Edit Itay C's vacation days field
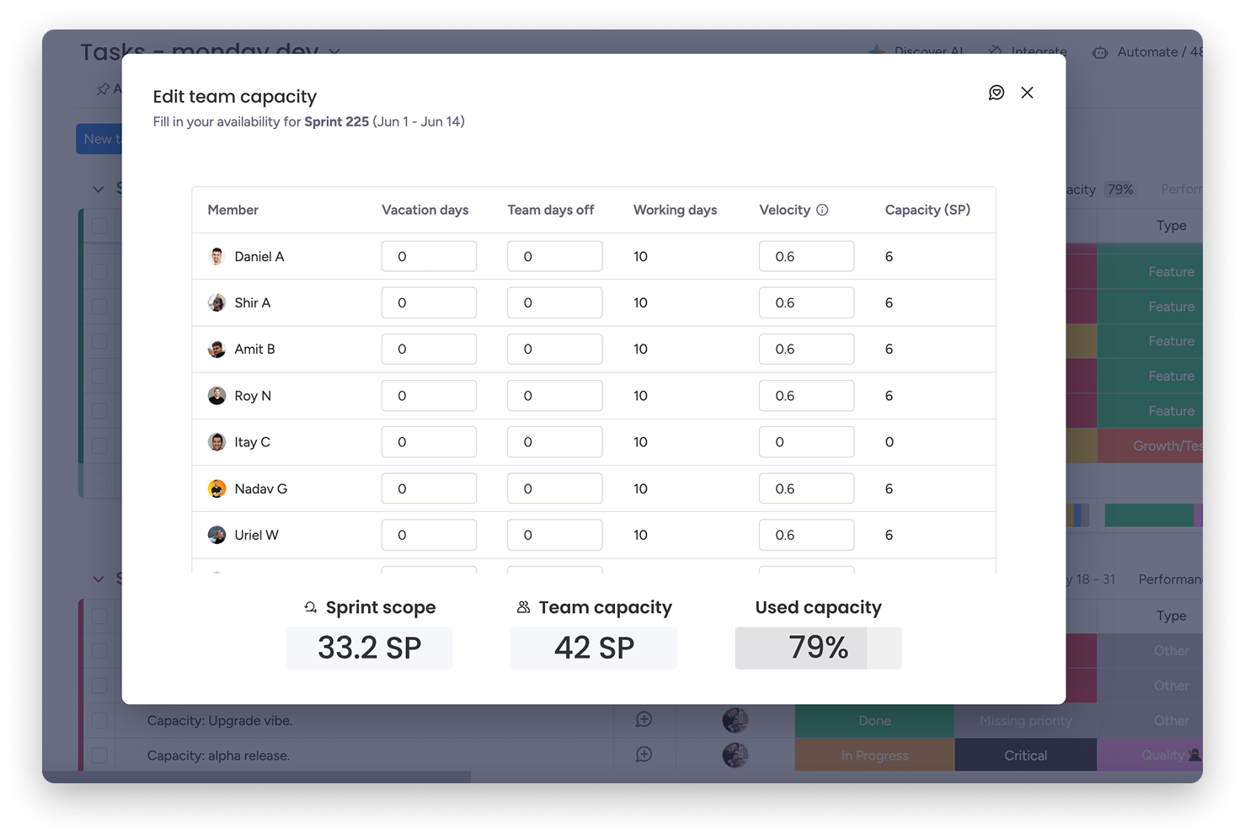 click(x=429, y=442)
